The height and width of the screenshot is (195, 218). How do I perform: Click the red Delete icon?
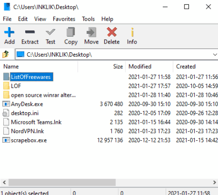click(112, 32)
